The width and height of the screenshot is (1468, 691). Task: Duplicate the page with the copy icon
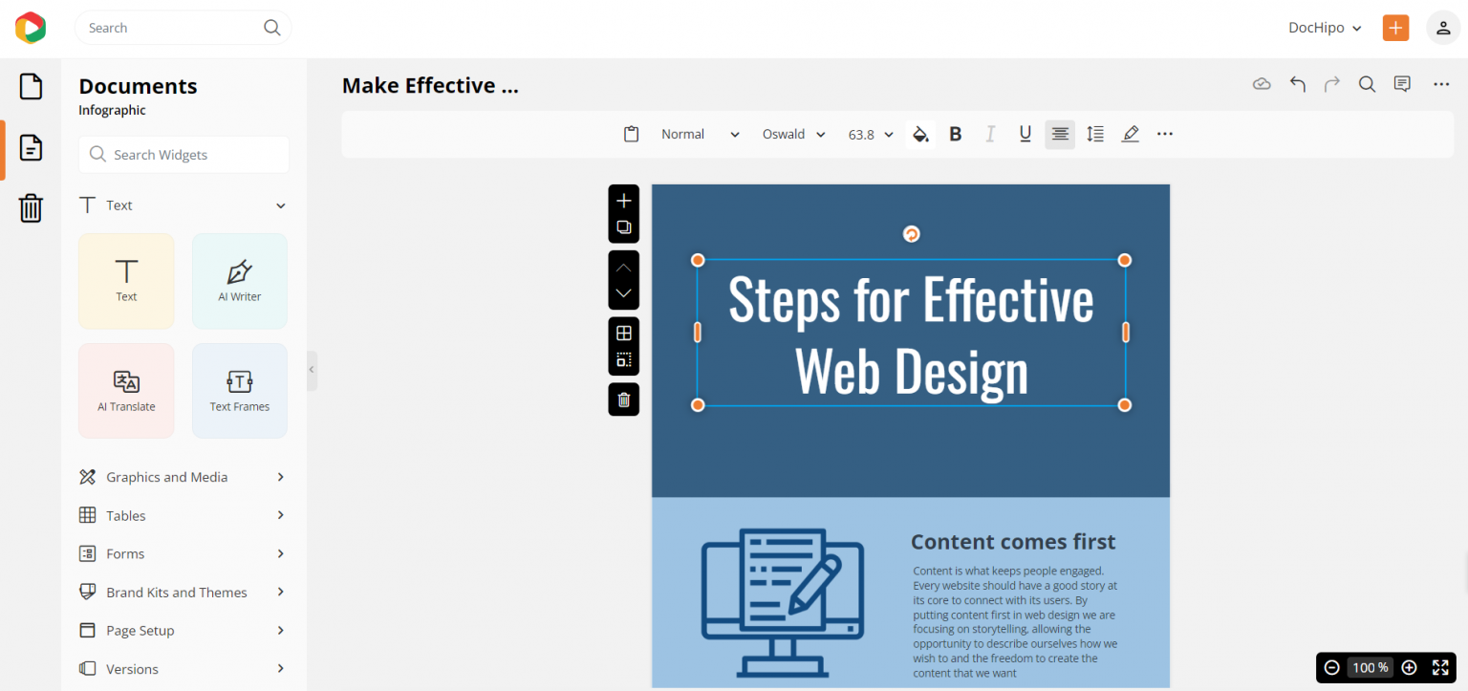[x=623, y=227]
